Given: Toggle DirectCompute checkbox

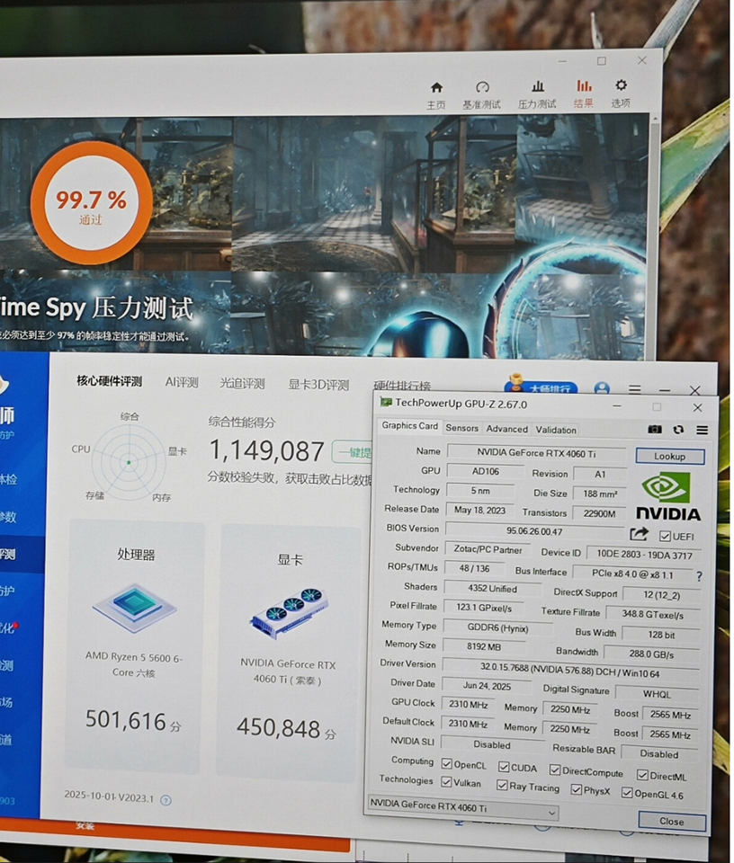Looking at the screenshot, I should (x=554, y=770).
